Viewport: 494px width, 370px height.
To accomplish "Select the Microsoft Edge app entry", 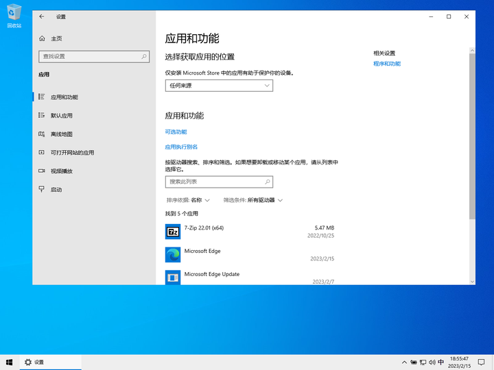I will point(250,255).
